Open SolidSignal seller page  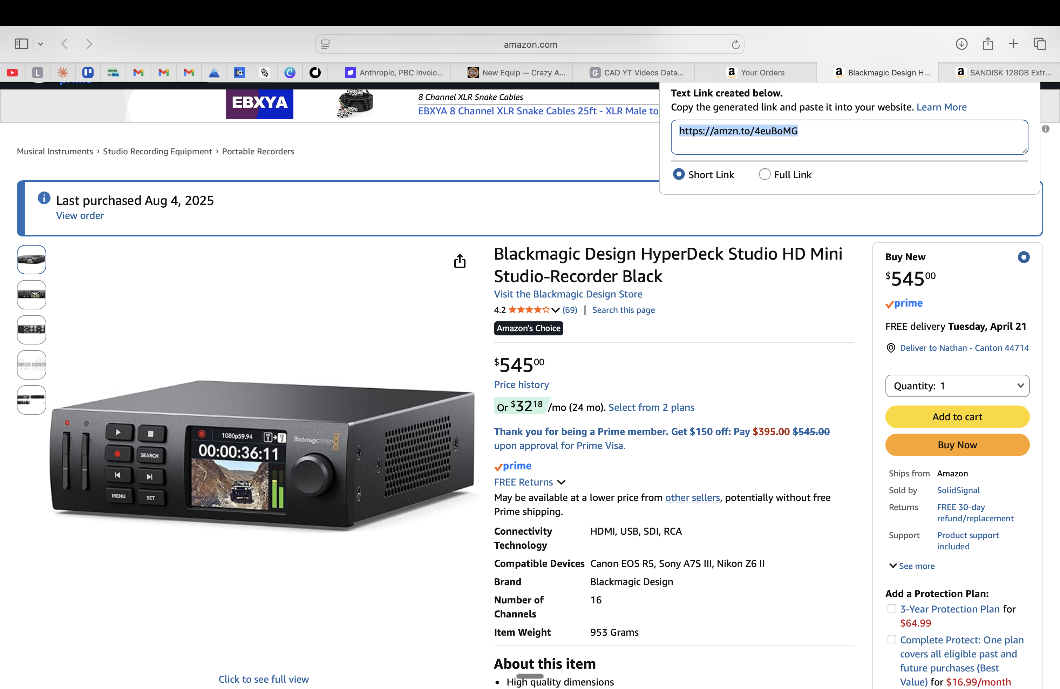(x=958, y=490)
